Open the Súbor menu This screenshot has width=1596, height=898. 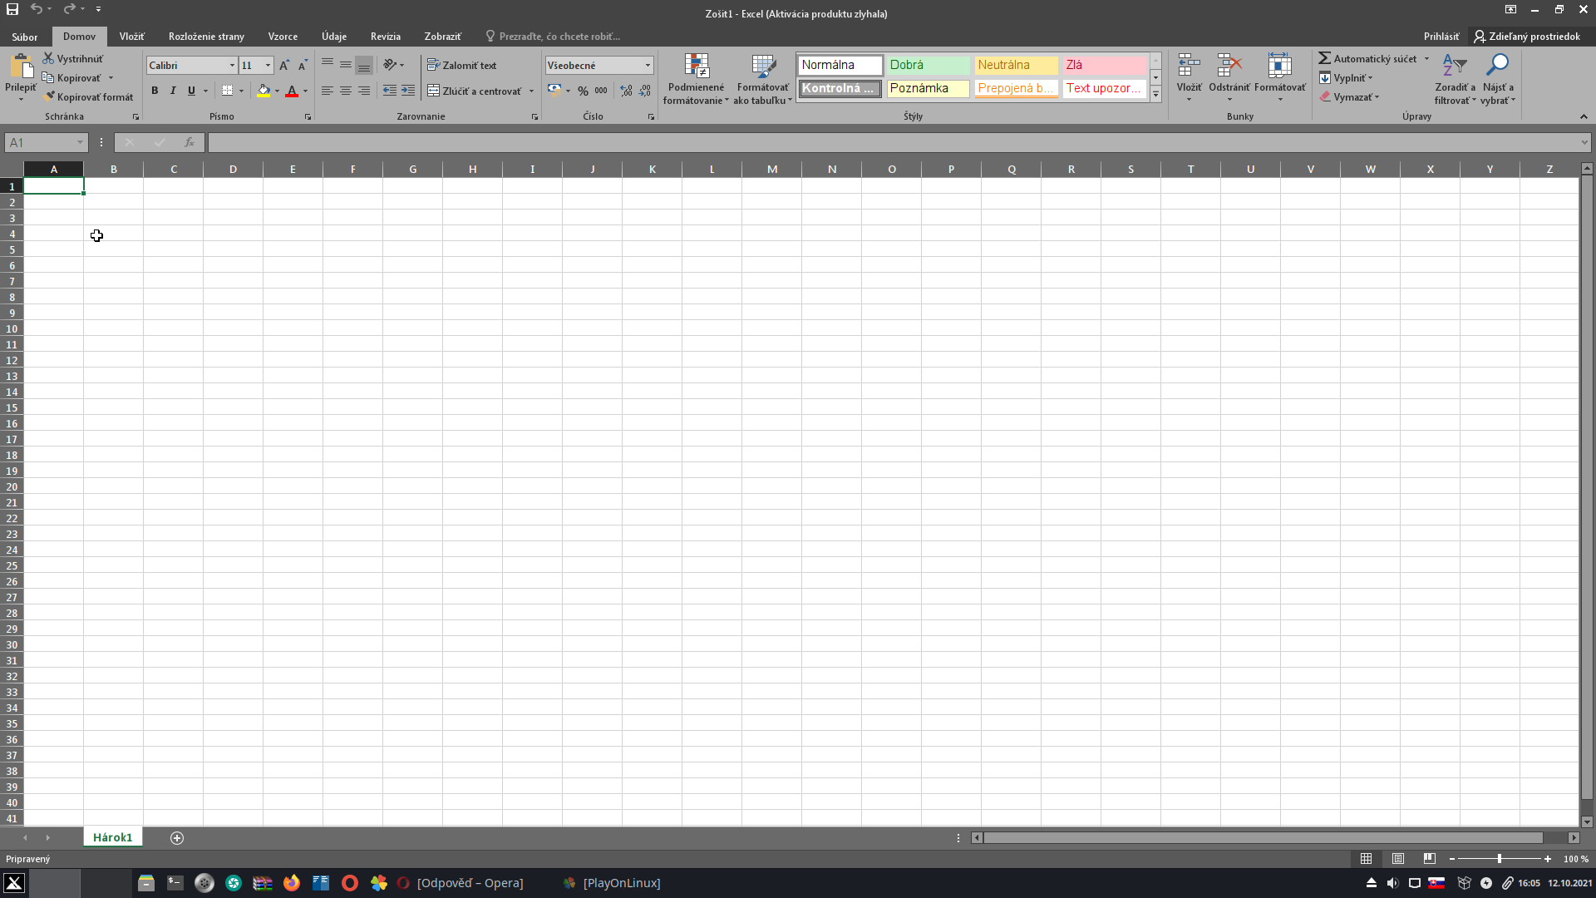coord(25,37)
